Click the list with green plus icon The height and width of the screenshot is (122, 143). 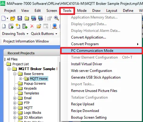(x=25, y=26)
